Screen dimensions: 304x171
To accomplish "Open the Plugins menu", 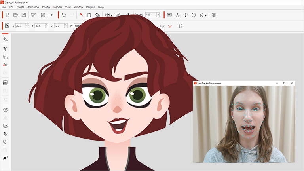I will tap(90, 7).
